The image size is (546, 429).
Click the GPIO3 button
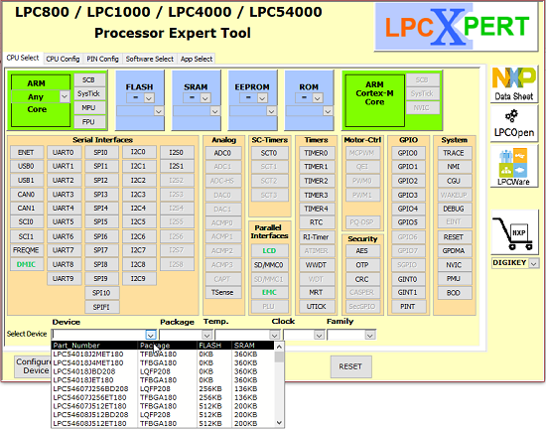408,195
